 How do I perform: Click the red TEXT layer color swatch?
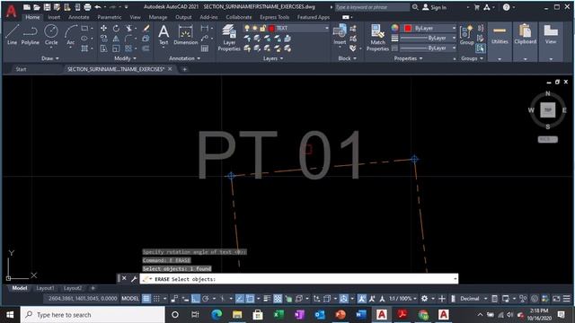pos(271,28)
